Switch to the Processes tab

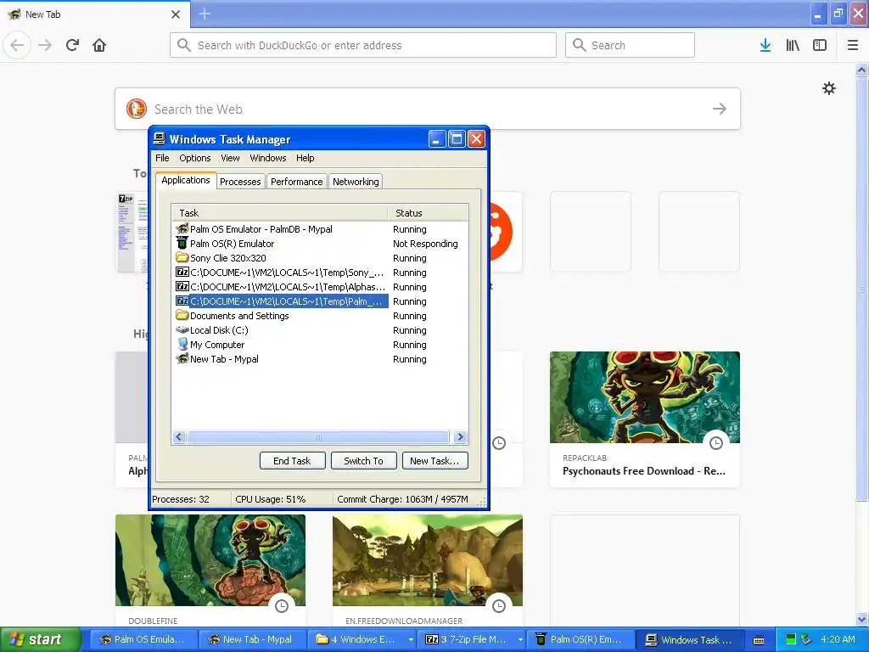[x=240, y=182]
